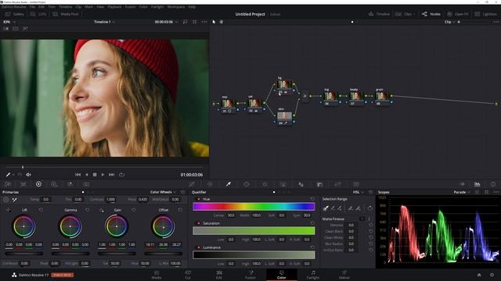Open the Clip node graph mode dropdown
Viewport: 501px width, 281px height.
tap(449, 22)
